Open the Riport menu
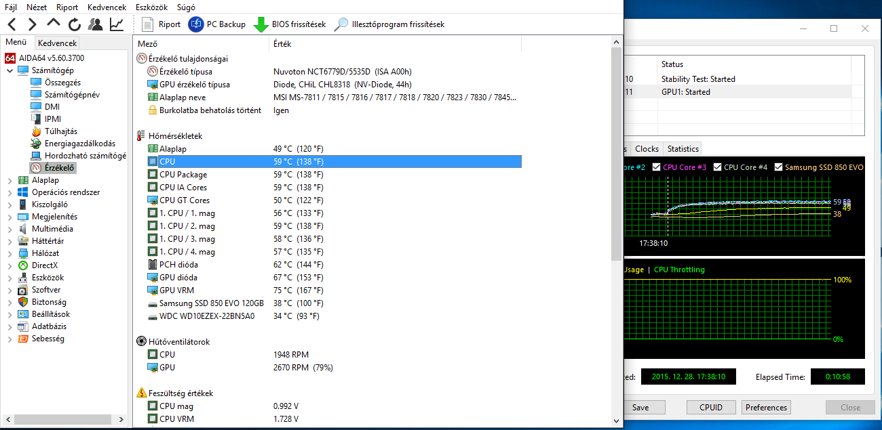Image resolution: width=882 pixels, height=430 pixels. click(x=67, y=7)
